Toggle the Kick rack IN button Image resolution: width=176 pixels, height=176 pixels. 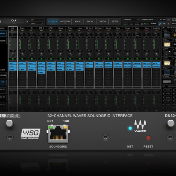(x=13, y=59)
